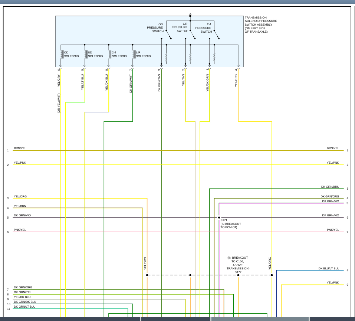Screen dimensions: 355x321
Task: Click the UD solenoid coil symbol
Action: 86,55
